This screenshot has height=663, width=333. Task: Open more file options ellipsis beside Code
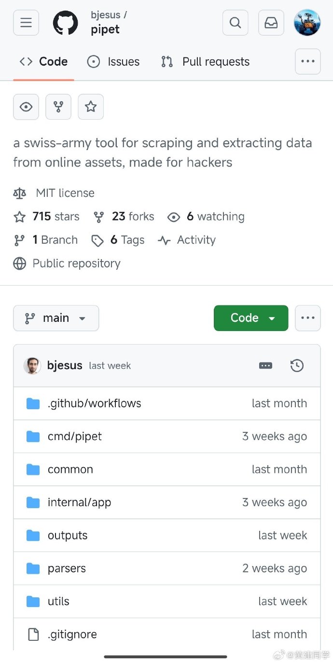[x=307, y=318]
